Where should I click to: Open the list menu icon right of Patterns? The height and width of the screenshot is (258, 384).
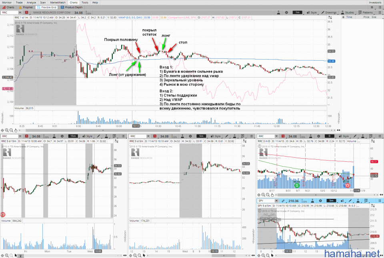[379, 12]
